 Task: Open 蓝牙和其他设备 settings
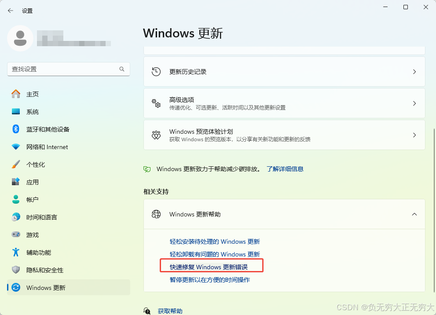[68, 129]
